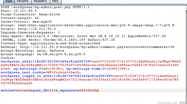Screen dimensions: 187x104
Task: Open the Params tab
Action: pyautogui.click(x=23, y=2)
